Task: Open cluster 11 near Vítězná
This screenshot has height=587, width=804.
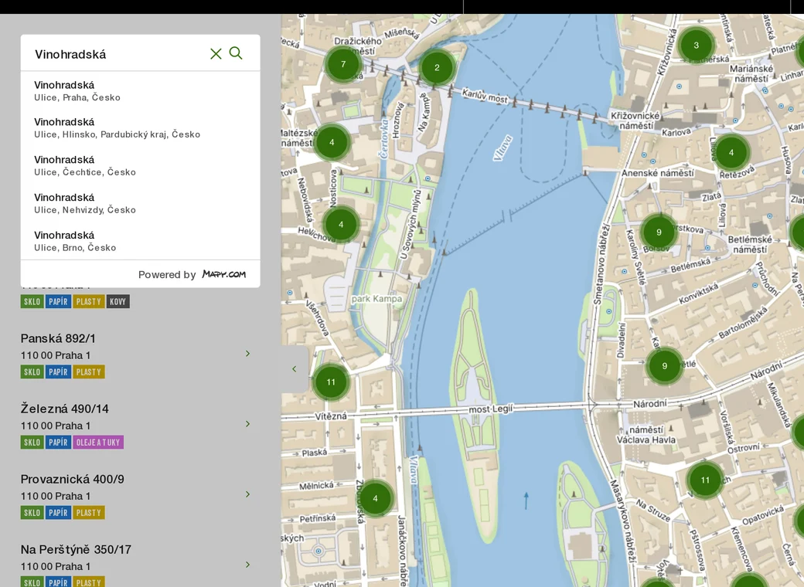Action: pos(331,382)
